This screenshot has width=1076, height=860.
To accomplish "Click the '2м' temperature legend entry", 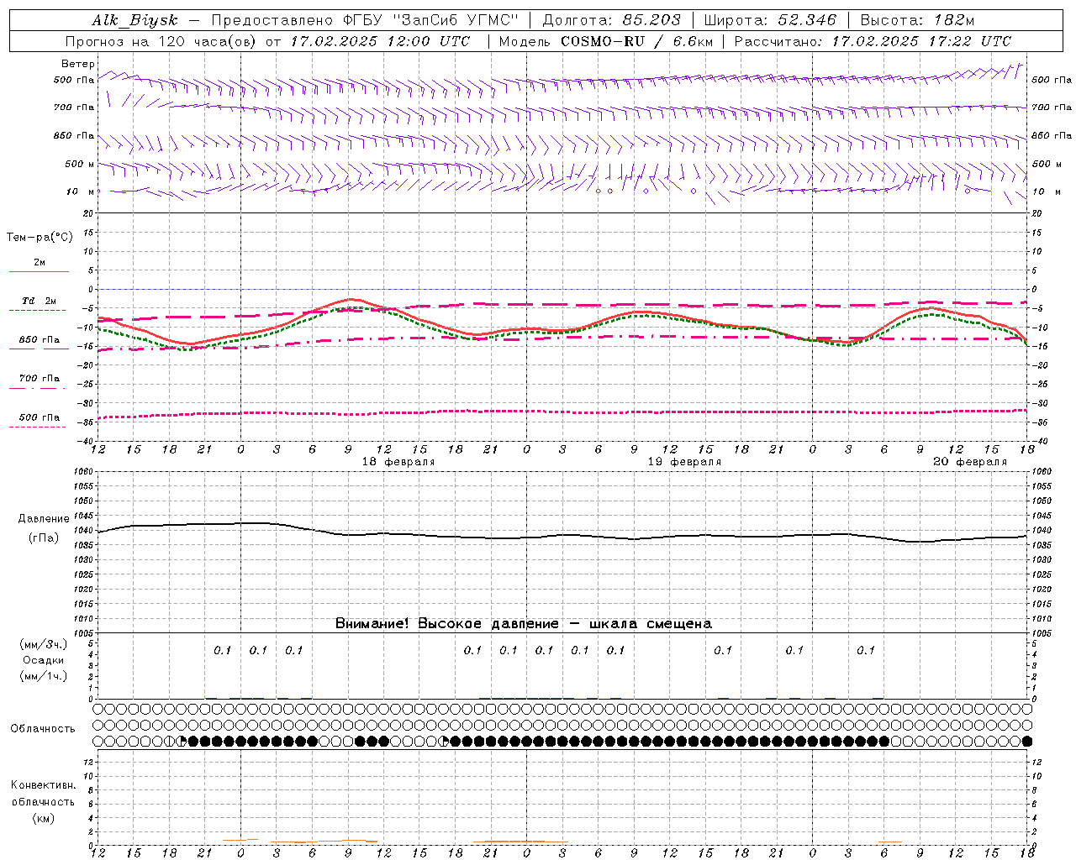I will click(40, 262).
